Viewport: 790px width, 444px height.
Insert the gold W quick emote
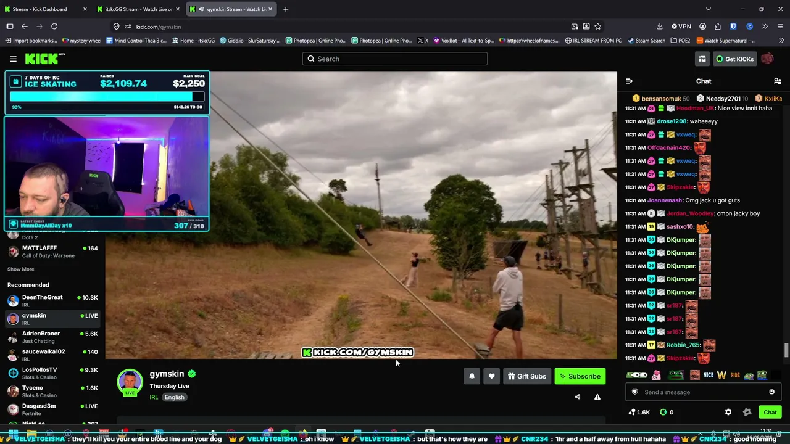tap(721, 375)
